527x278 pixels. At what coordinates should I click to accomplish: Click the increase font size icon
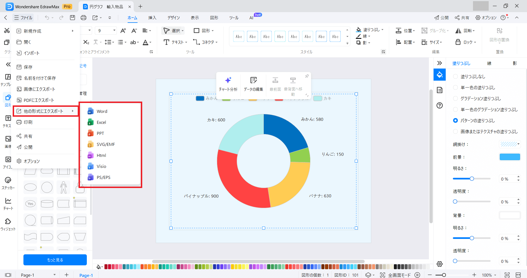(123, 31)
